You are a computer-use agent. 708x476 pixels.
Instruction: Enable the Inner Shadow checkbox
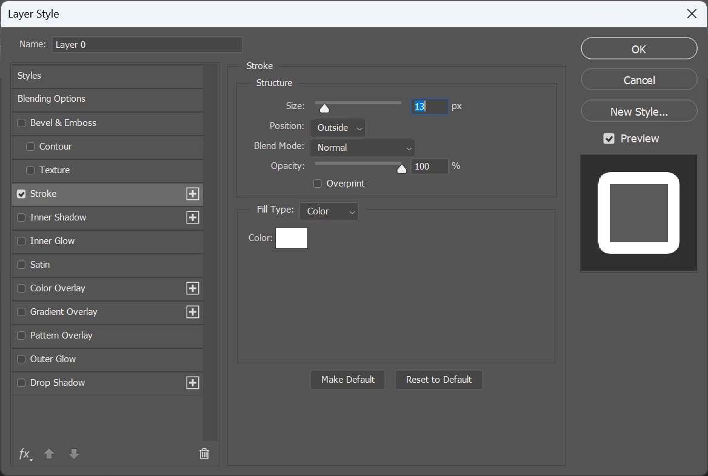pyautogui.click(x=21, y=217)
